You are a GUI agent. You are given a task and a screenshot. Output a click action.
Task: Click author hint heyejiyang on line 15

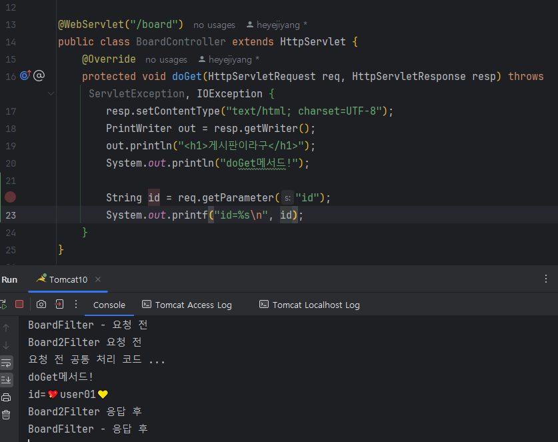tap(229, 59)
